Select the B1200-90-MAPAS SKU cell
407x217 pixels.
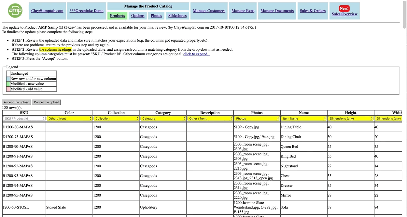coord(24,147)
